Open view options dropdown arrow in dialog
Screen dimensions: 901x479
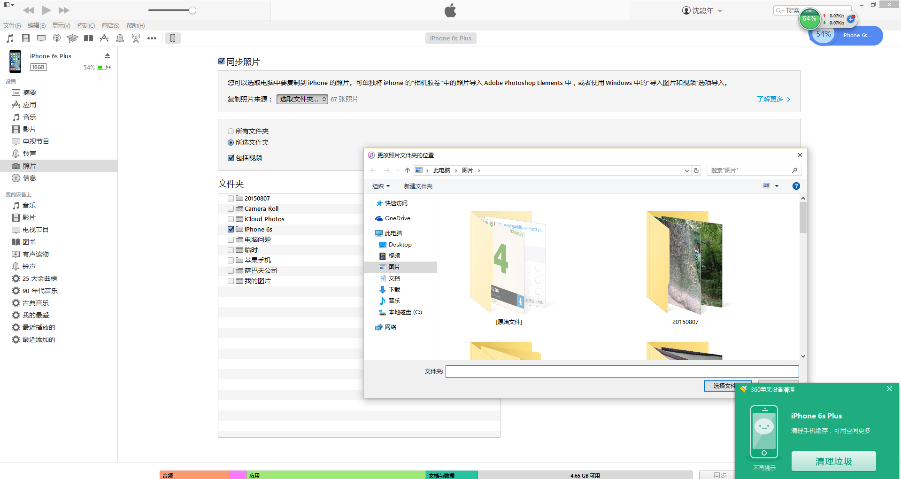point(777,186)
